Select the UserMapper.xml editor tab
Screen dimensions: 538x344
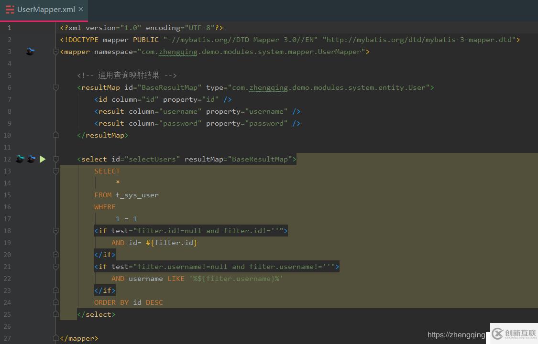click(45, 9)
